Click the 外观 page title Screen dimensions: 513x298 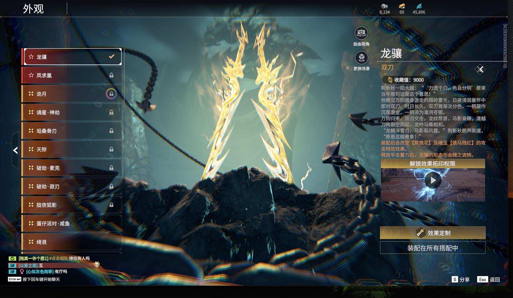(x=33, y=9)
